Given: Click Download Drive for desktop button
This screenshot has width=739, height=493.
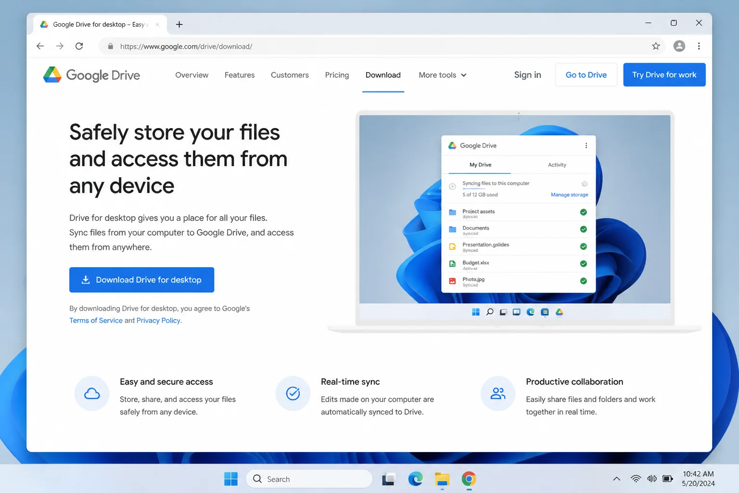Looking at the screenshot, I should pyautogui.click(x=141, y=280).
